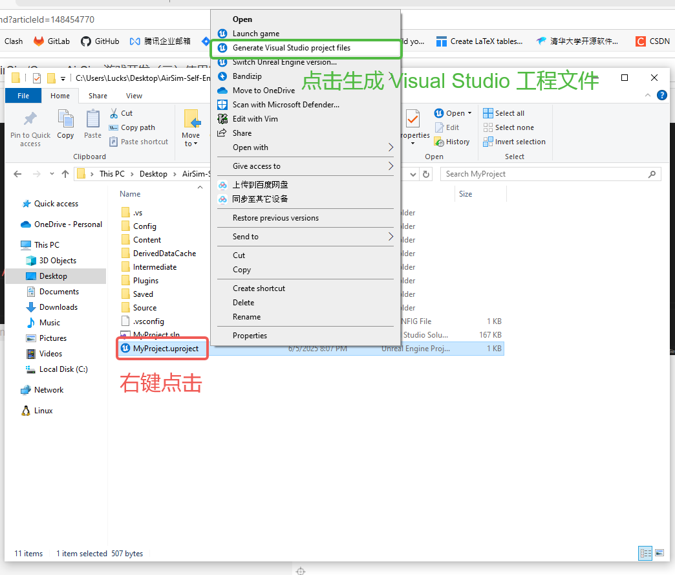Select Downloads in navigation pane
Screen dimensions: 675x575
point(58,307)
